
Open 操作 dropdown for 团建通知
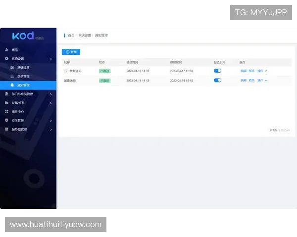(x=262, y=80)
